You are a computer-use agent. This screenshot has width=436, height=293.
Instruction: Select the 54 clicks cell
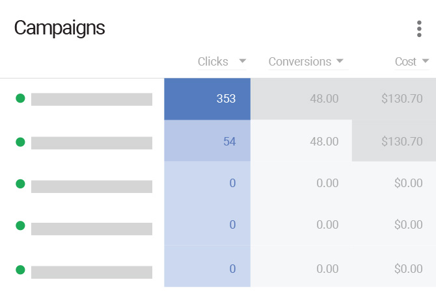pos(207,141)
